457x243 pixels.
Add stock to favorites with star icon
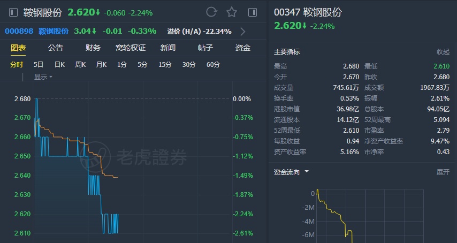click(231, 12)
